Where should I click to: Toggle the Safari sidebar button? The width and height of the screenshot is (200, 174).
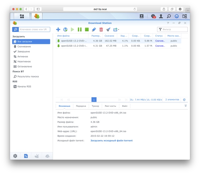38,9
